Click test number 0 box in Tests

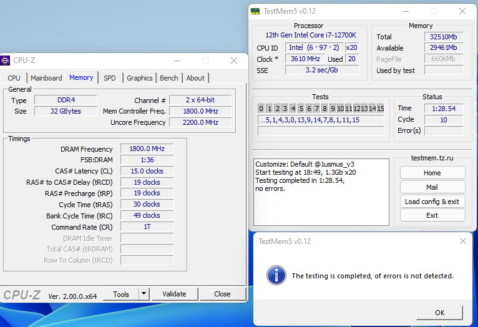click(x=261, y=109)
